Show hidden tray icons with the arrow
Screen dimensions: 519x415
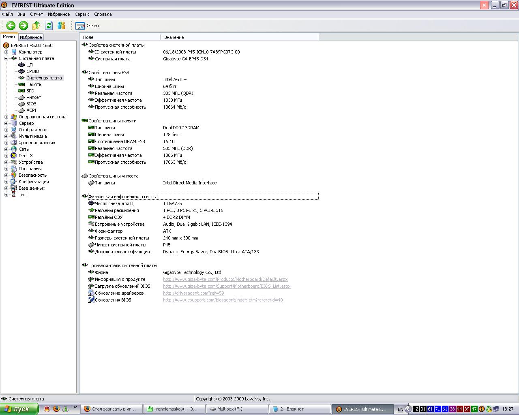click(x=408, y=409)
